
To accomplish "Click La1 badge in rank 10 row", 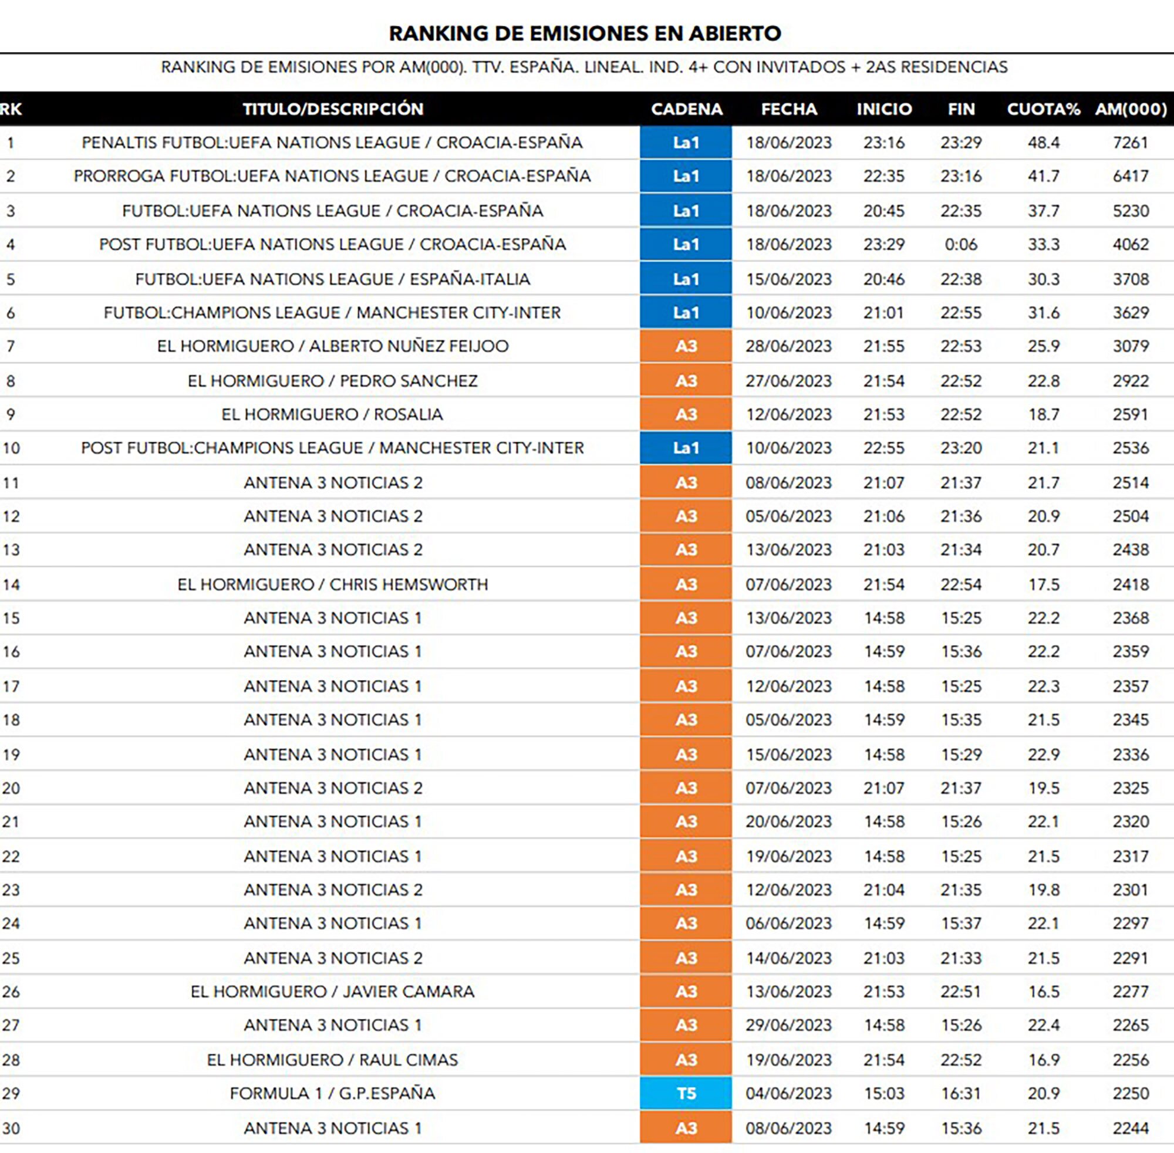I will coord(686,448).
